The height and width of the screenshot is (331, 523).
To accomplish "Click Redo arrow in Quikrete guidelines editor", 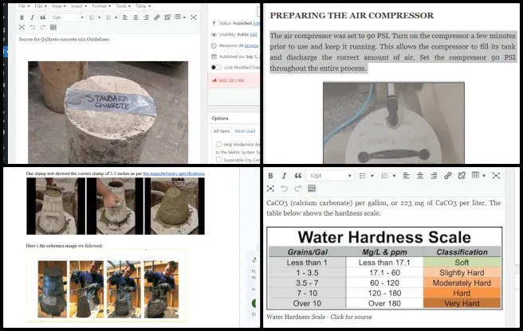I will (x=43, y=27).
